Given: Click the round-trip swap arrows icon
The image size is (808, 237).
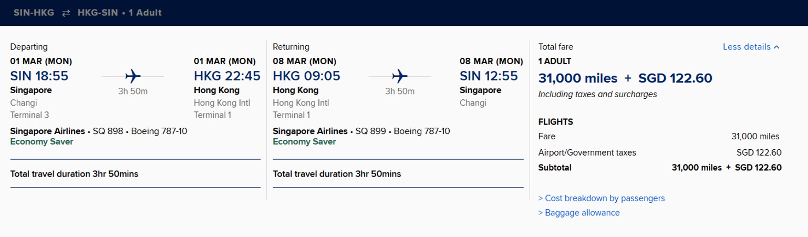Looking at the screenshot, I should [x=66, y=13].
